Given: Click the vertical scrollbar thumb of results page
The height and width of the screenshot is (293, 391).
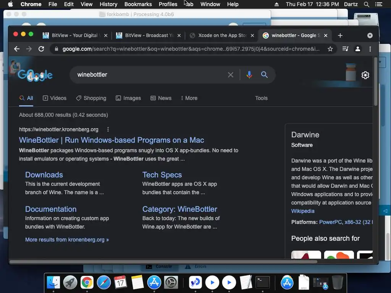Looking at the screenshot, I should pyautogui.click(x=376, y=81).
